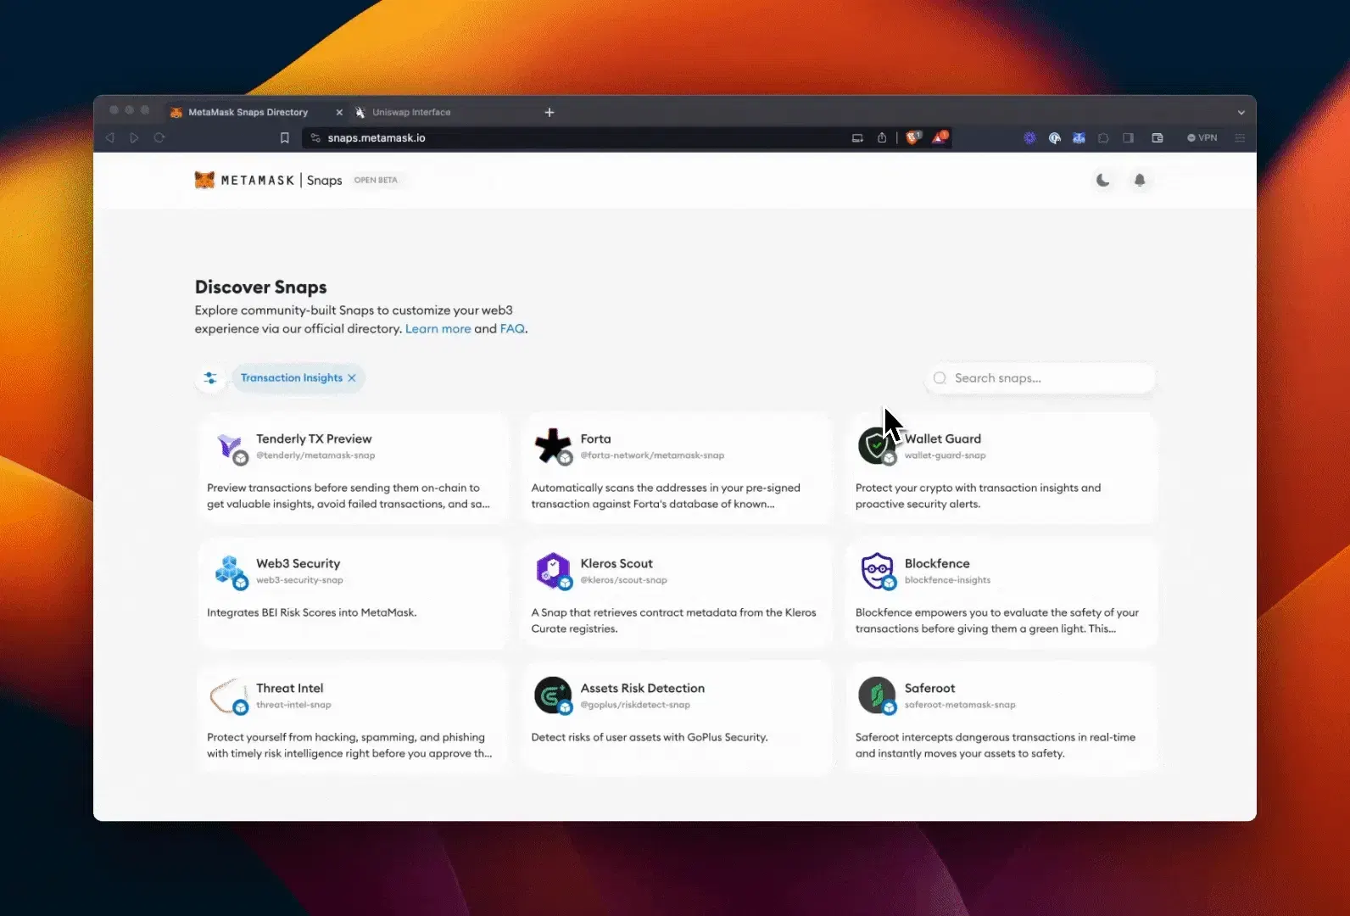Select the Assets Risk Detection title
Viewport: 1350px width, 916px height.
pos(642,688)
